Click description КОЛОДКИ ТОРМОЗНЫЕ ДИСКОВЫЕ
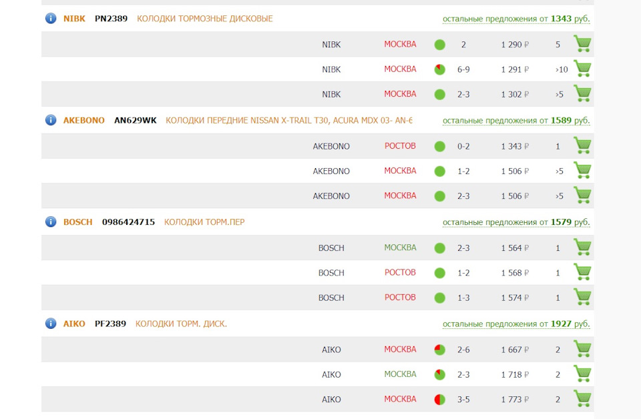Viewport: 641px width, 419px height. pos(205,19)
